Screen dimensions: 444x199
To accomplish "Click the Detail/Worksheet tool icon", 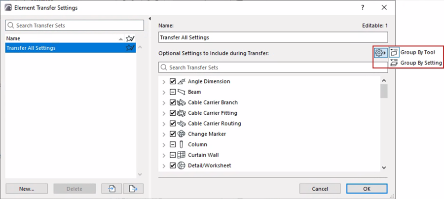I will click(181, 166).
